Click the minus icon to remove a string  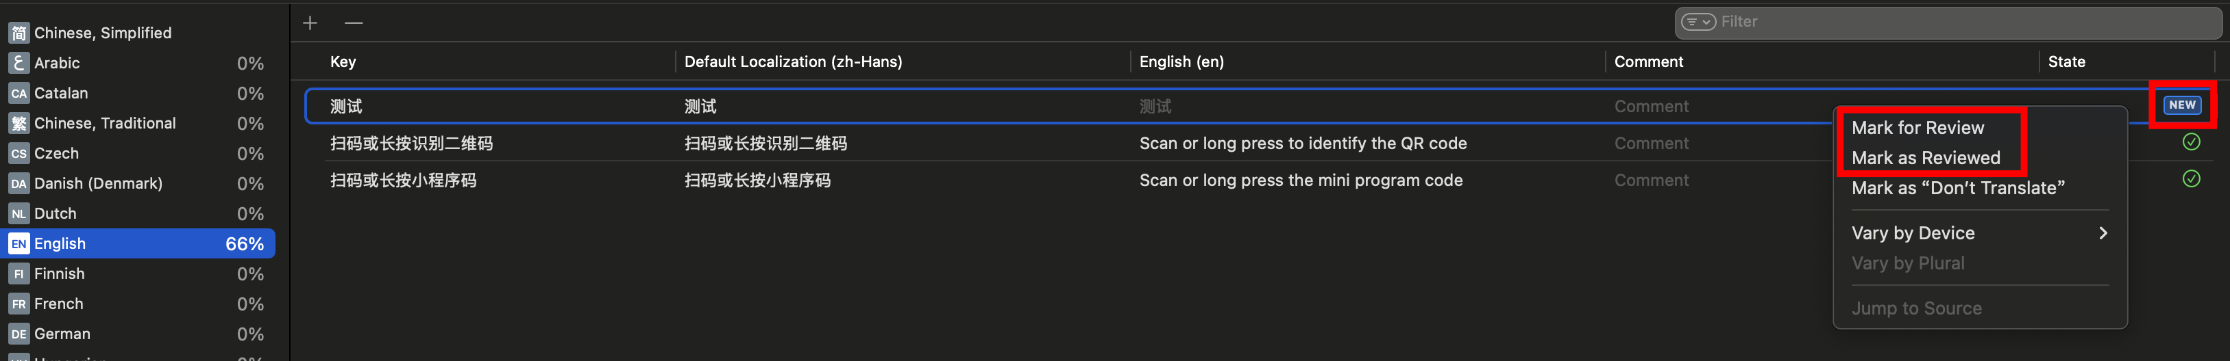tap(353, 23)
